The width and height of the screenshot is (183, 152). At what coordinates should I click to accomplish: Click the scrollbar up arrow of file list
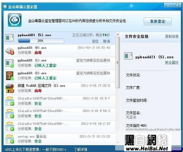pyautogui.click(x=118, y=35)
